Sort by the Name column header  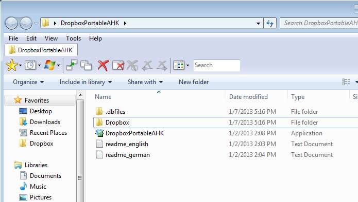click(103, 97)
